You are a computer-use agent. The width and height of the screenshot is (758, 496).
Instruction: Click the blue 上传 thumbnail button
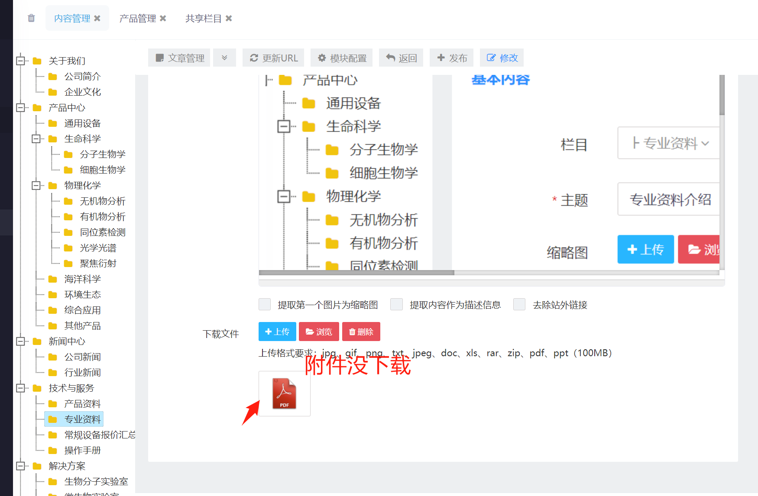coord(645,249)
